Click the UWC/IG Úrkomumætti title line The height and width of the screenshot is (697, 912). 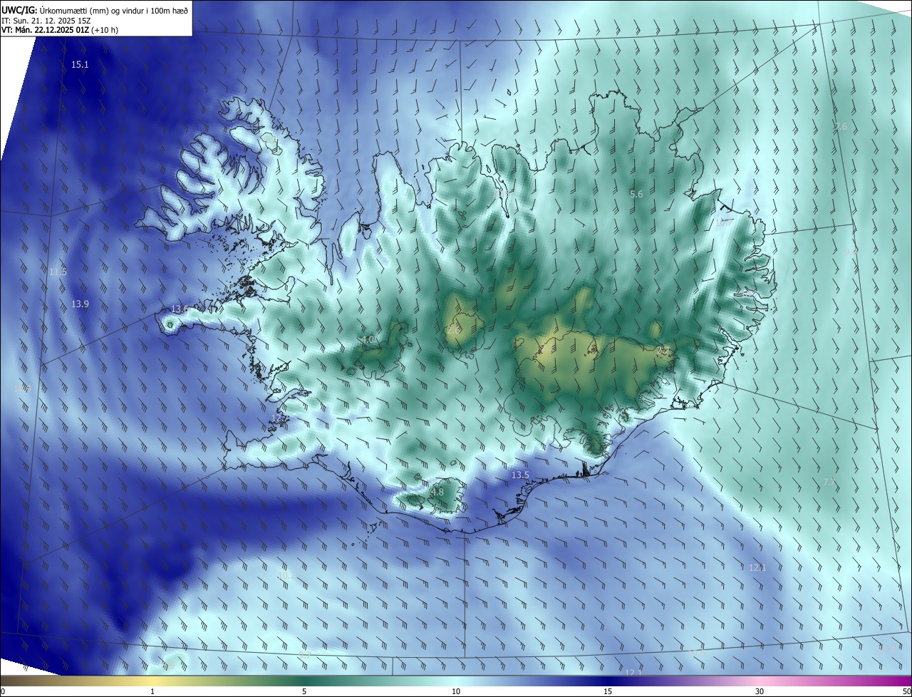tap(95, 11)
